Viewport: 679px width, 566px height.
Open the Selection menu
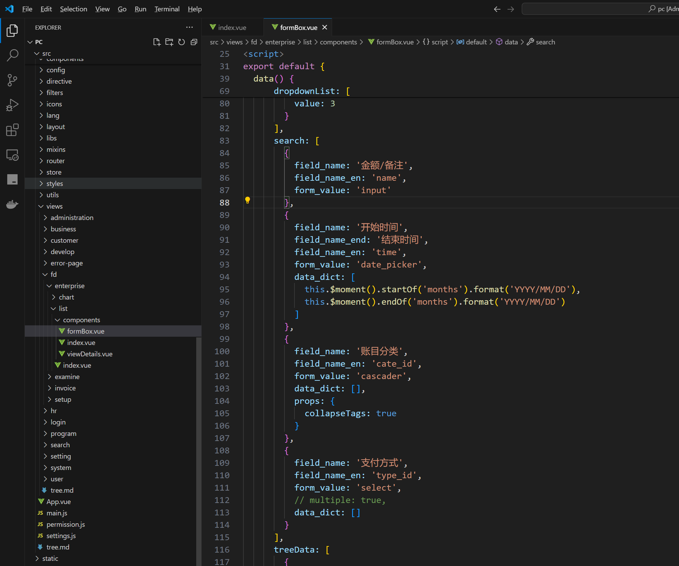pos(73,9)
